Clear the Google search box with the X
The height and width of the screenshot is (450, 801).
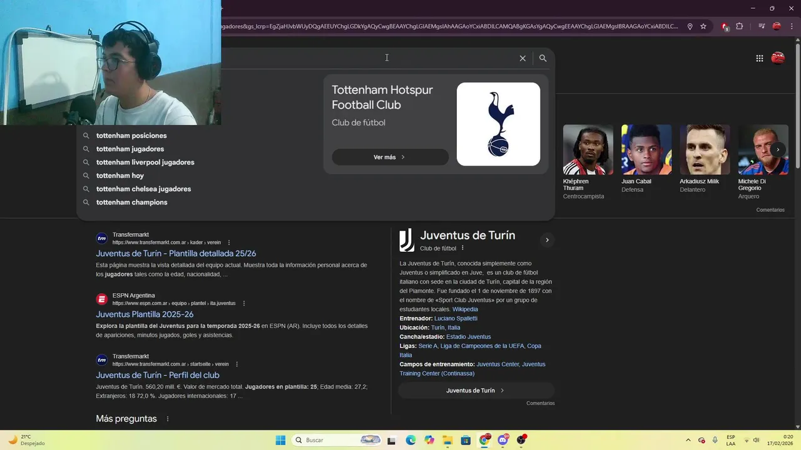pyautogui.click(x=523, y=58)
